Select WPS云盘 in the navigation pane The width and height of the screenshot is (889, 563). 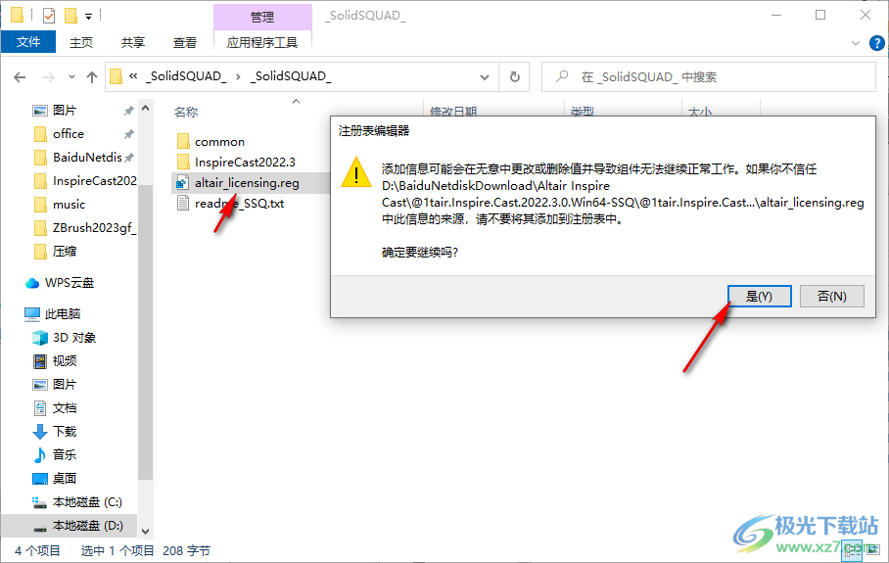tap(70, 282)
